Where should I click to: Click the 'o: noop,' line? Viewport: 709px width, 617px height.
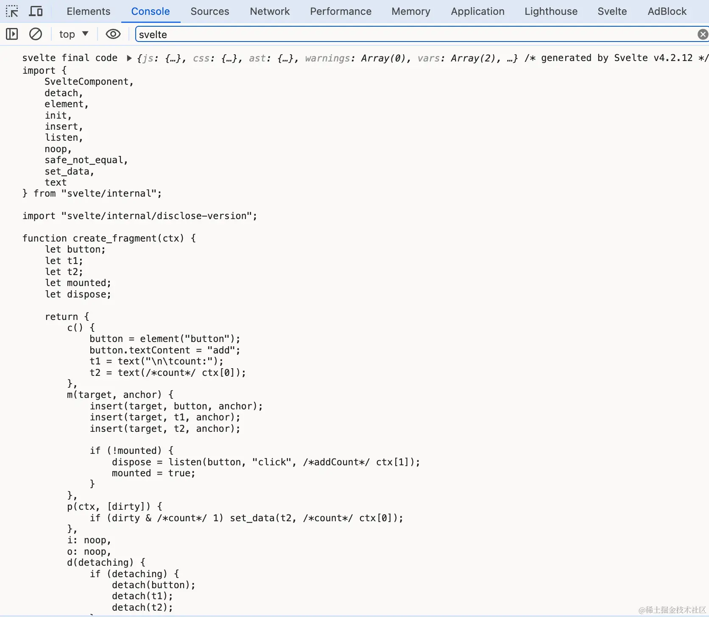coord(89,551)
